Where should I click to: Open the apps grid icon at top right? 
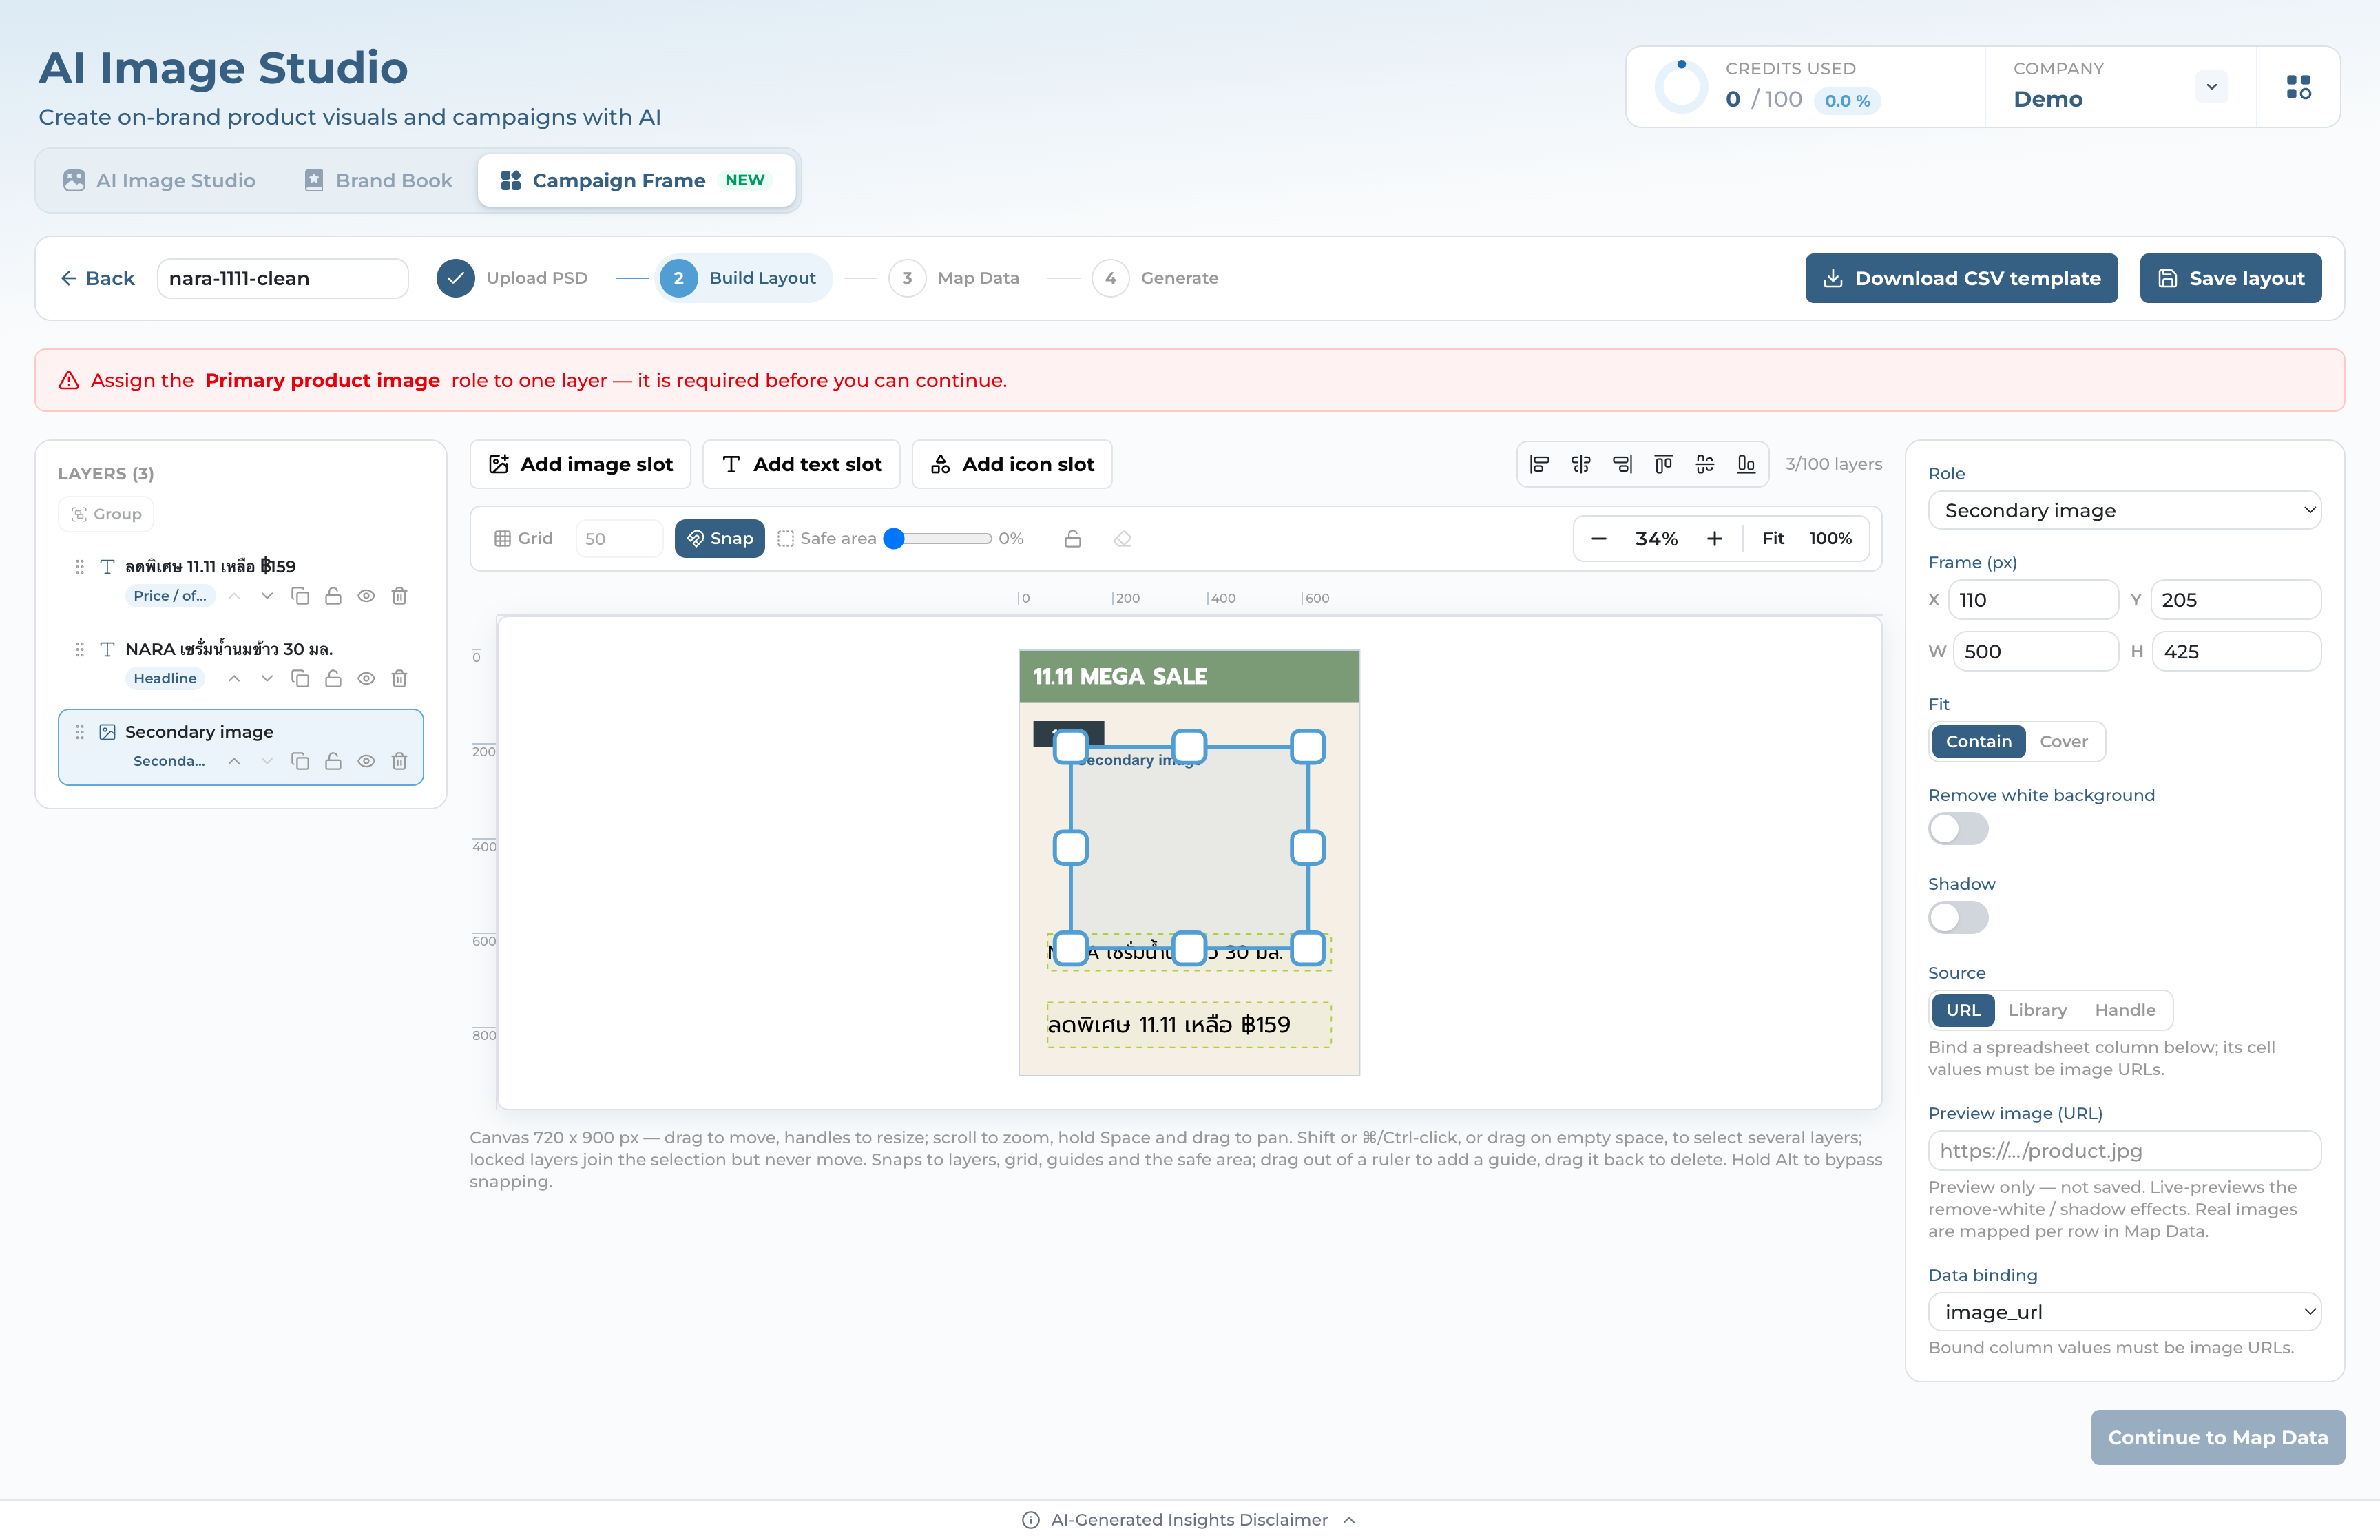2298,87
